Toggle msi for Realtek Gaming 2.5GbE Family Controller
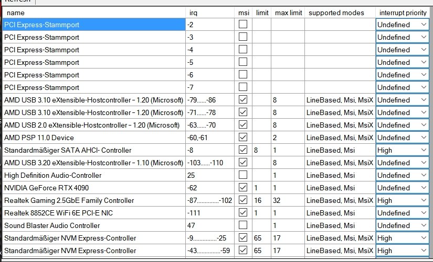The image size is (433, 262). pyautogui.click(x=243, y=200)
